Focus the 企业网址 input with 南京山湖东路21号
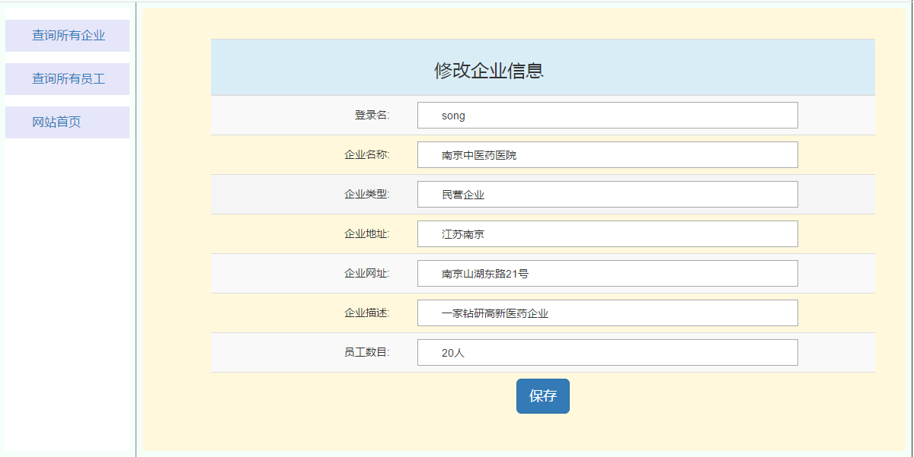Screen dimensions: 914x457 tap(607, 274)
